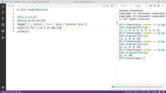Change language mode via Python
Viewport: 166px width, 93px height.
(154, 92)
